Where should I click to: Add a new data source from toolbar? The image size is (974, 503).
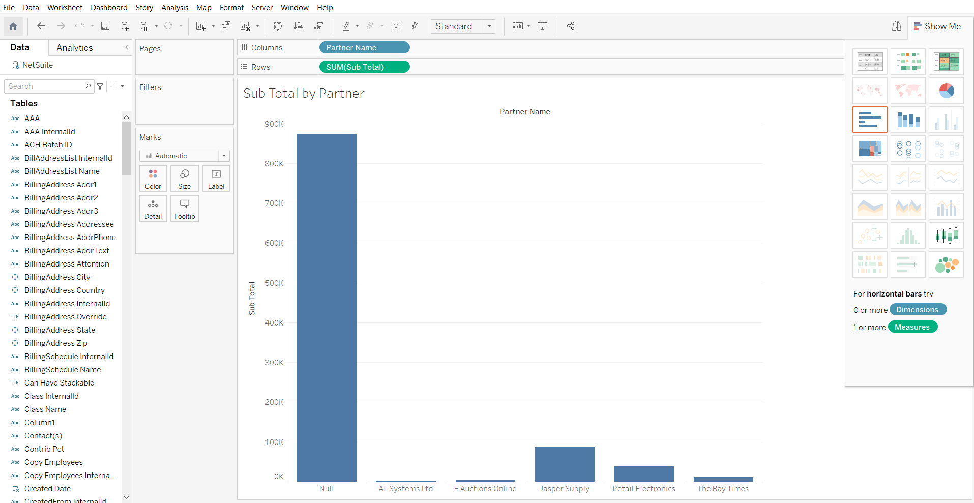[x=125, y=26]
